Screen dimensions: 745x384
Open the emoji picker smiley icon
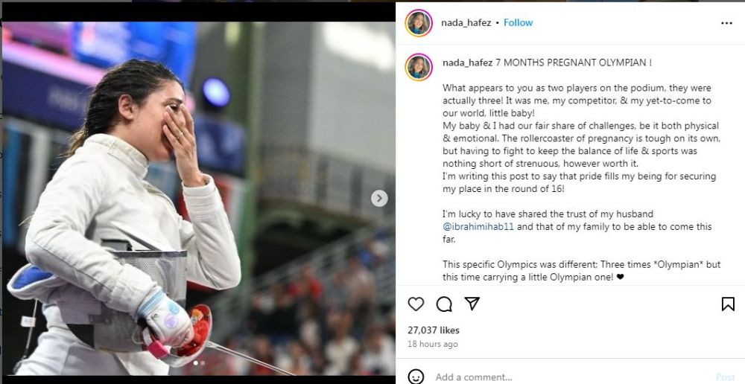416,377
